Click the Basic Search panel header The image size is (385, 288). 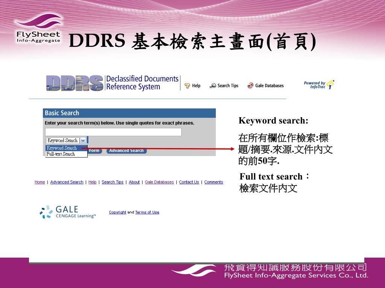(129, 113)
